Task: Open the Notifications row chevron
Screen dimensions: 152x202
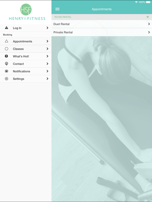Action: [47, 71]
